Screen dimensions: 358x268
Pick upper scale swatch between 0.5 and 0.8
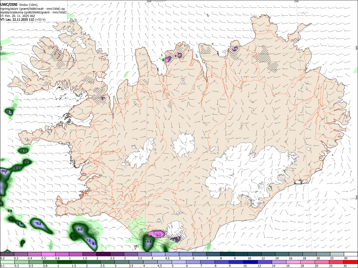(x=48, y=254)
